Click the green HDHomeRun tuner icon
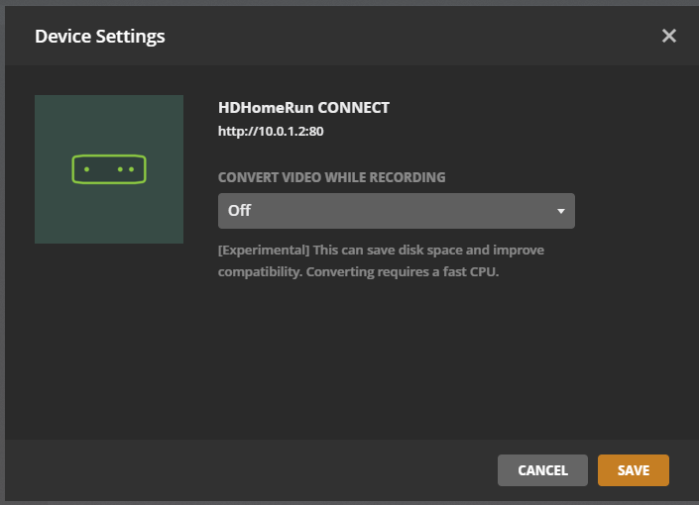699x505 pixels. point(109,169)
